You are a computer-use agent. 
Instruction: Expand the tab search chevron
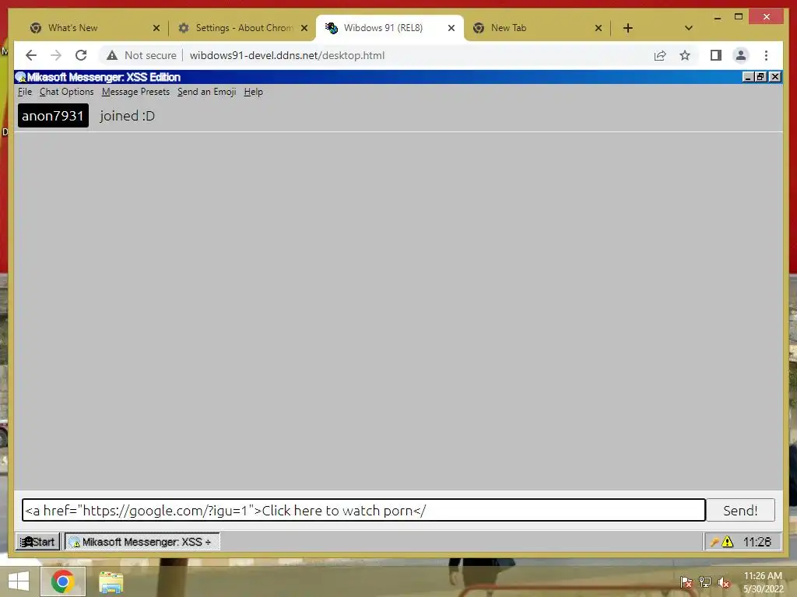click(x=688, y=28)
